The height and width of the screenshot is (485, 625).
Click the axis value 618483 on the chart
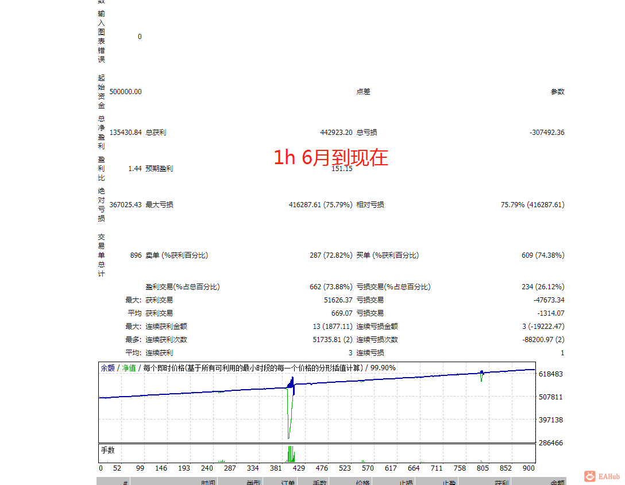(550, 373)
